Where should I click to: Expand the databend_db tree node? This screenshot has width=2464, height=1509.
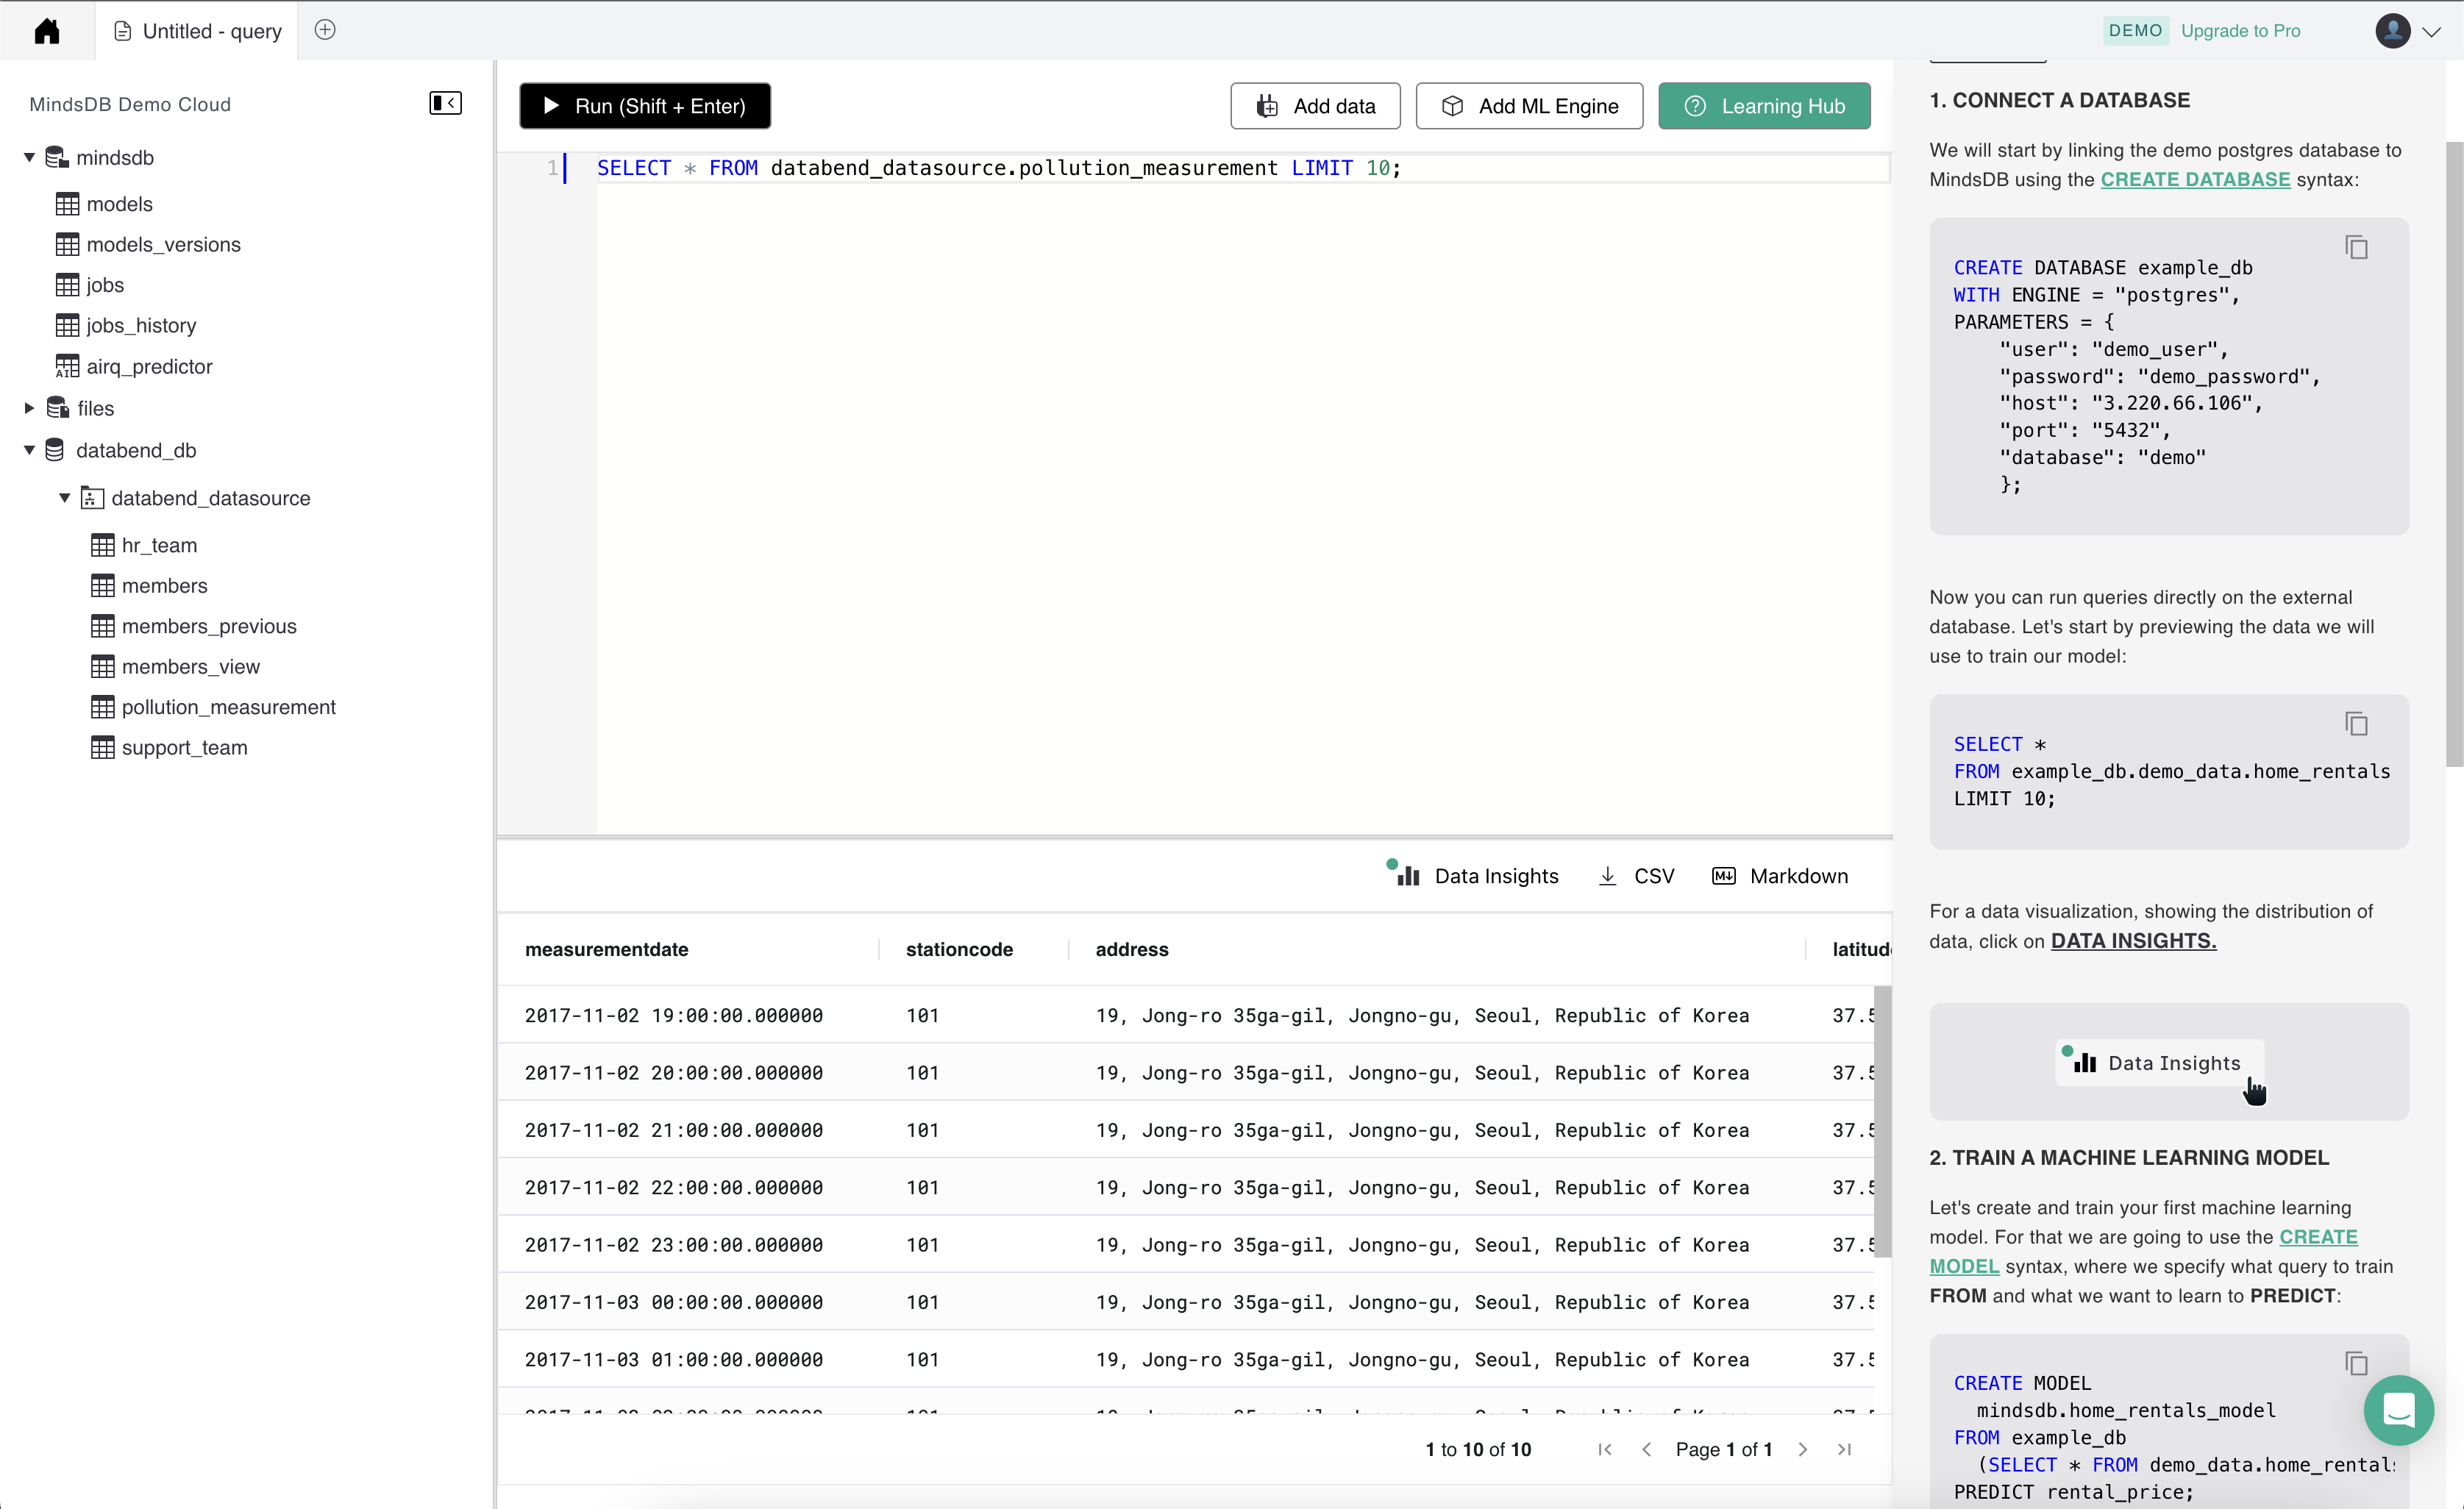(30, 449)
